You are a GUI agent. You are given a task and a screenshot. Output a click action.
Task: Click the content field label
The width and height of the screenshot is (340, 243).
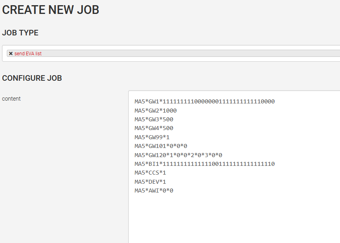coord(11,99)
